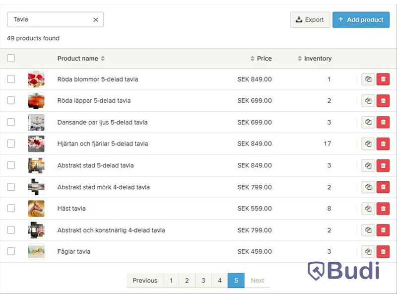
Task: Jump to pagination page 3
Action: tap(203, 281)
